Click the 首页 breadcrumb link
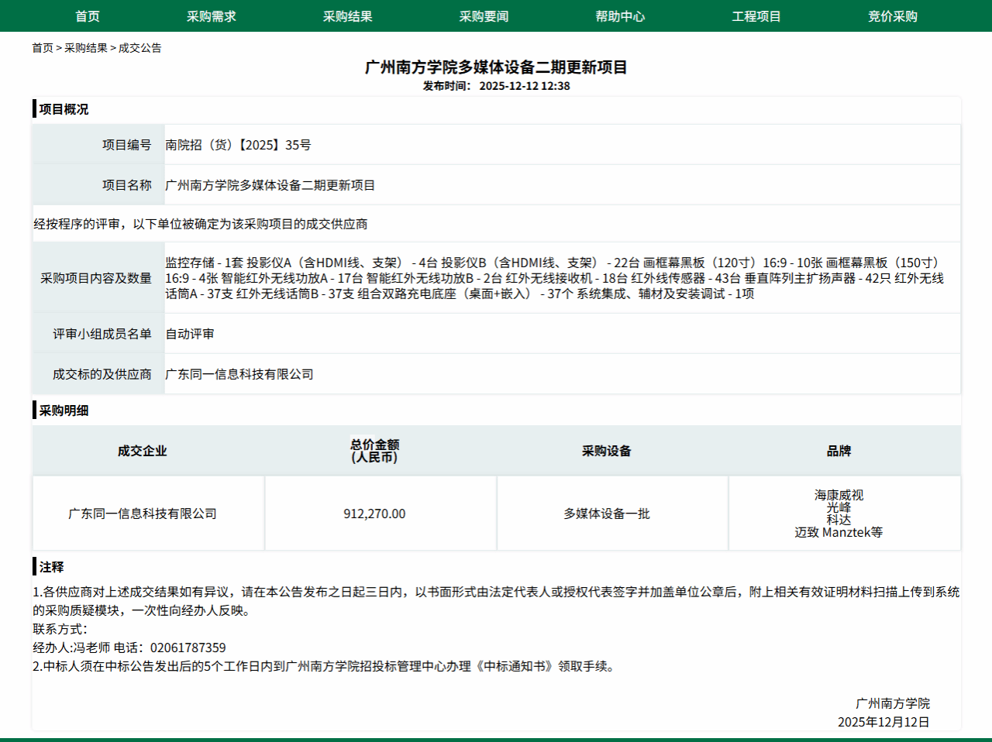This screenshot has height=742, width=992. [43, 48]
